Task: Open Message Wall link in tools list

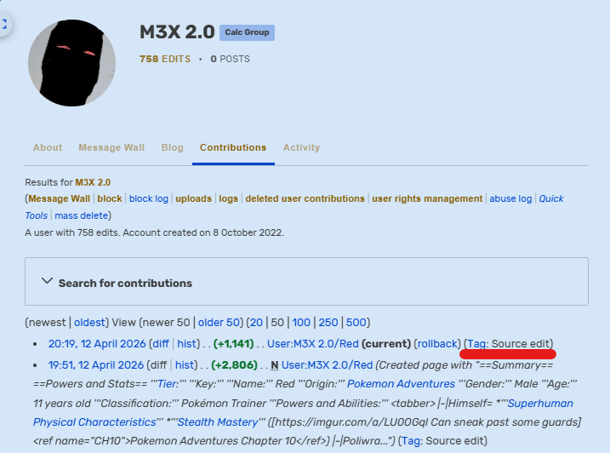Action: (60, 198)
